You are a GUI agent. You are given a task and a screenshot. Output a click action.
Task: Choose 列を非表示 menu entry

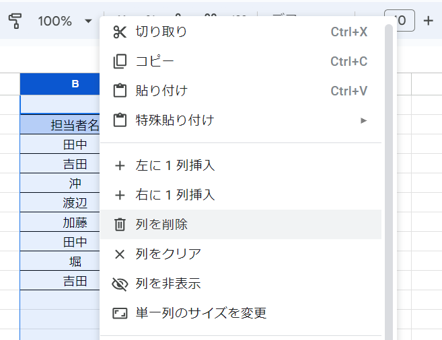coord(241,284)
